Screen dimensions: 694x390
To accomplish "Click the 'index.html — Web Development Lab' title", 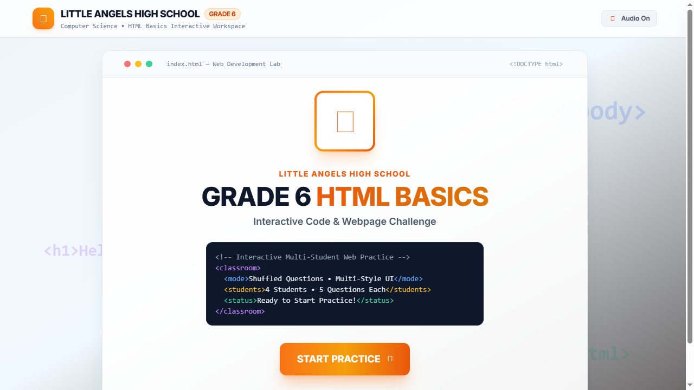I will pyautogui.click(x=223, y=64).
